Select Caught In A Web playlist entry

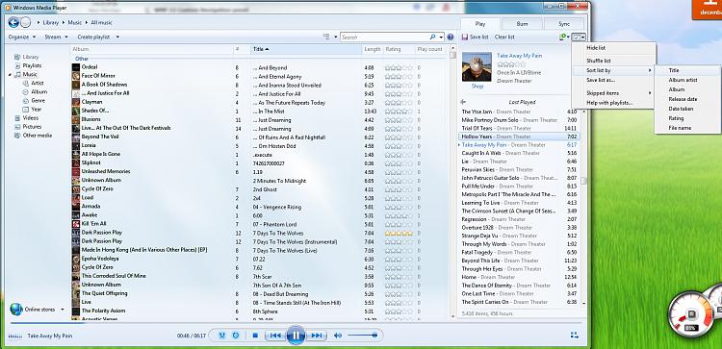[519, 153]
